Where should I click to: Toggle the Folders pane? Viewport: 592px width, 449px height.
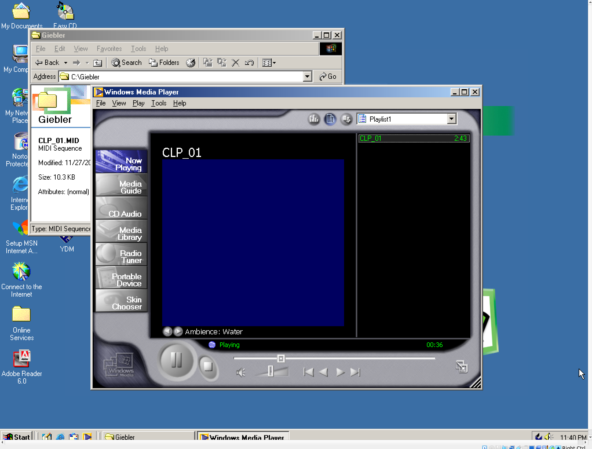[x=164, y=63]
